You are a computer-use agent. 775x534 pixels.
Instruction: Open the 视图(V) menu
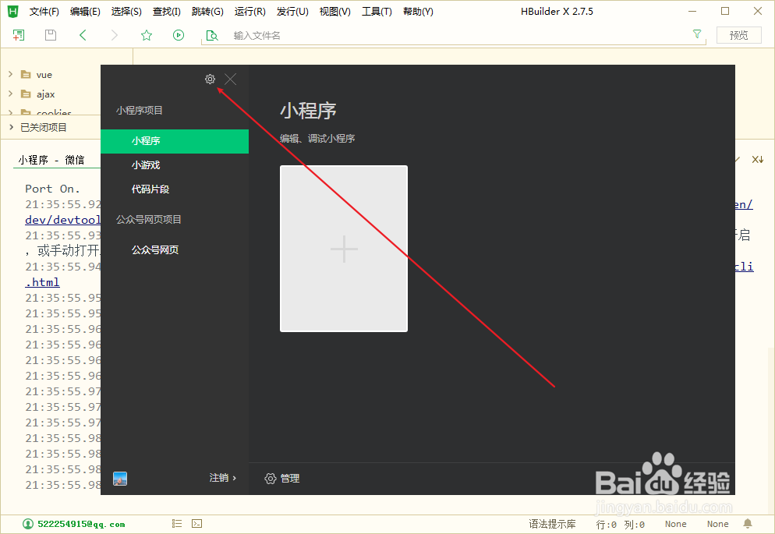tap(334, 12)
